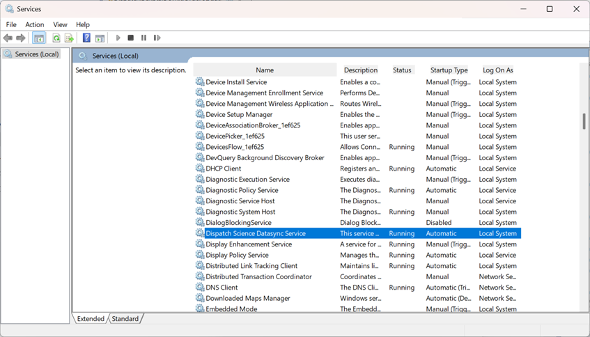Open the Action menu
The width and height of the screenshot is (590, 337).
[x=35, y=24]
